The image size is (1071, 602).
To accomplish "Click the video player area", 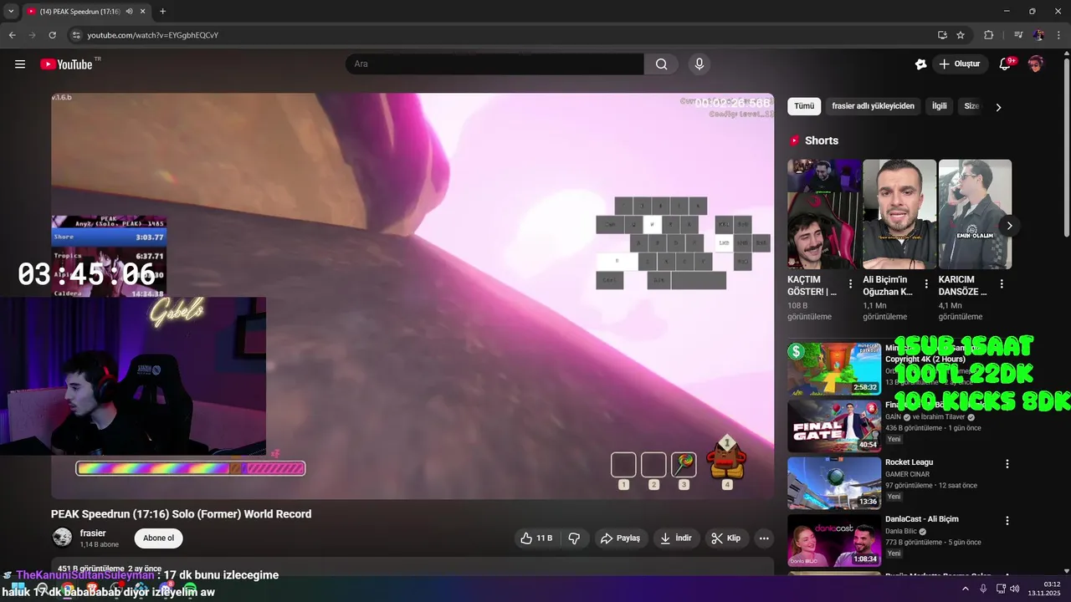I will pyautogui.click(x=413, y=296).
